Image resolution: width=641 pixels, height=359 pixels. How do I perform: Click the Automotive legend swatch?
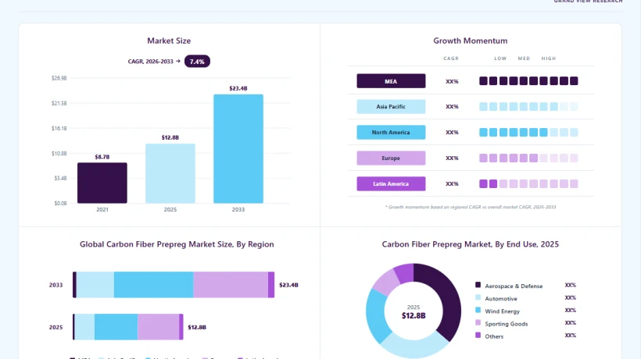[478, 297]
